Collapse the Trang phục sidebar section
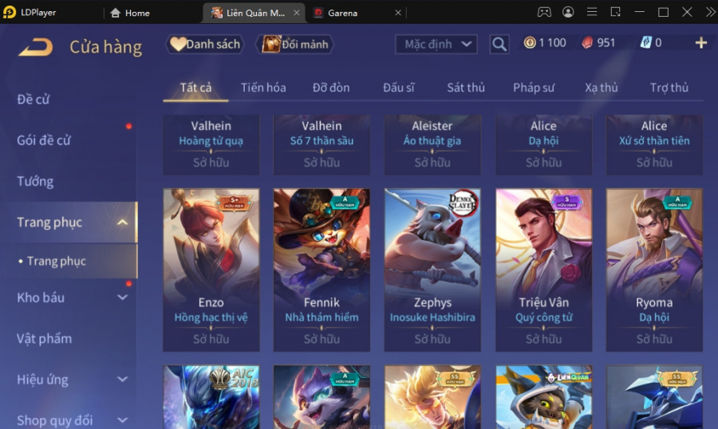This screenshot has width=718, height=429. (x=122, y=222)
